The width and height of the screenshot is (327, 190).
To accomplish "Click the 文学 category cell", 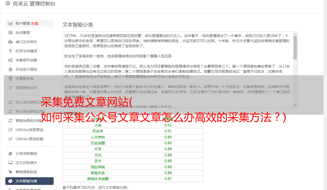I will point(98,149).
